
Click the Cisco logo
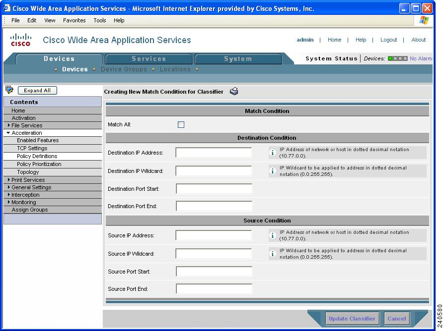(x=21, y=40)
